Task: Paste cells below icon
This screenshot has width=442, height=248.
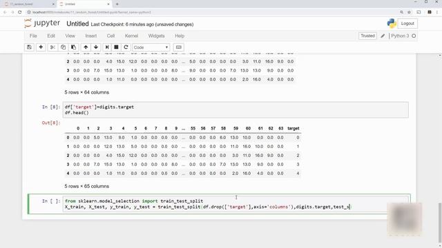Action: point(74,48)
